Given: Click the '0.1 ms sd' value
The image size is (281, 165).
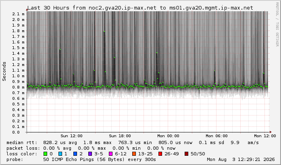Looking at the screenshot, I should click(x=212, y=142).
